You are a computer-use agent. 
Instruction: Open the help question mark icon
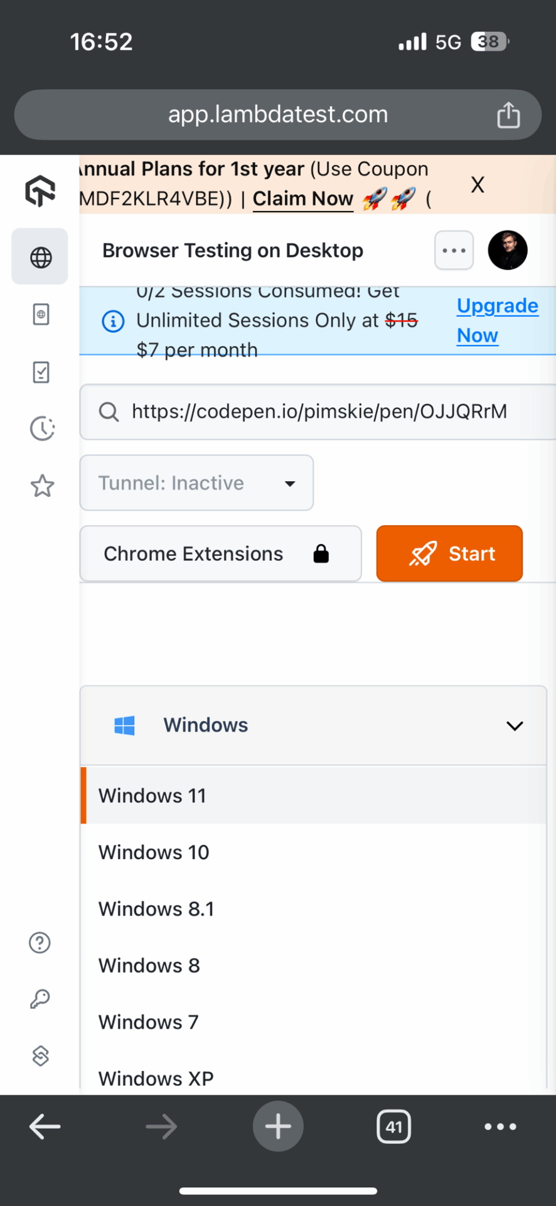click(x=40, y=942)
